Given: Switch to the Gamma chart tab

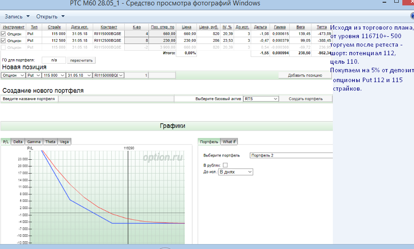Looking at the screenshot, I should point(34,142).
